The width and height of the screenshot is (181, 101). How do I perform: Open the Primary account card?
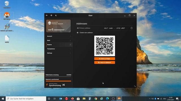click(x=59, y=26)
